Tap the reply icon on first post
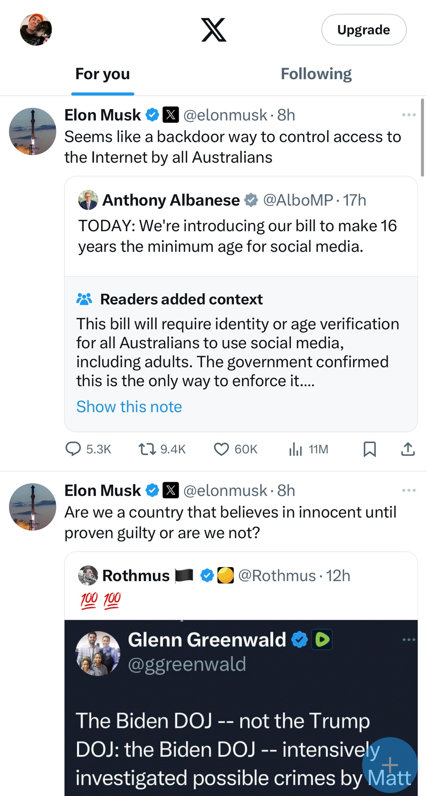The height and width of the screenshot is (796, 427). tap(73, 449)
